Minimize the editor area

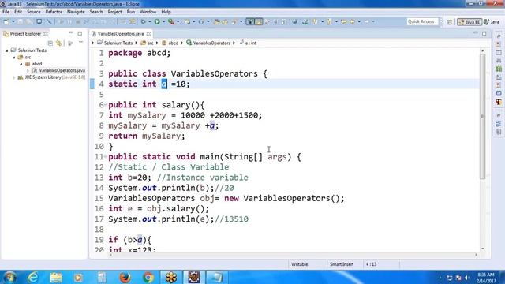(475, 33)
